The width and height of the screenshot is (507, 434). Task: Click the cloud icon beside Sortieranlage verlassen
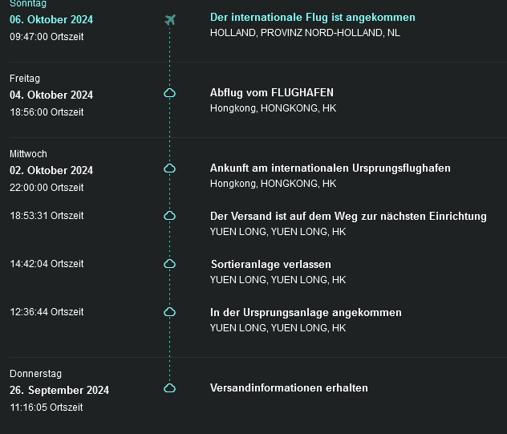coord(169,264)
